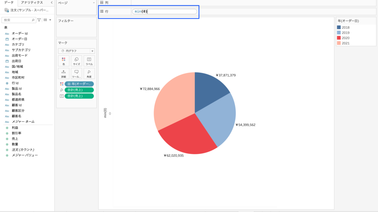
Task: Click the first 合計(売上) pill on angle
Action: tap(79, 90)
